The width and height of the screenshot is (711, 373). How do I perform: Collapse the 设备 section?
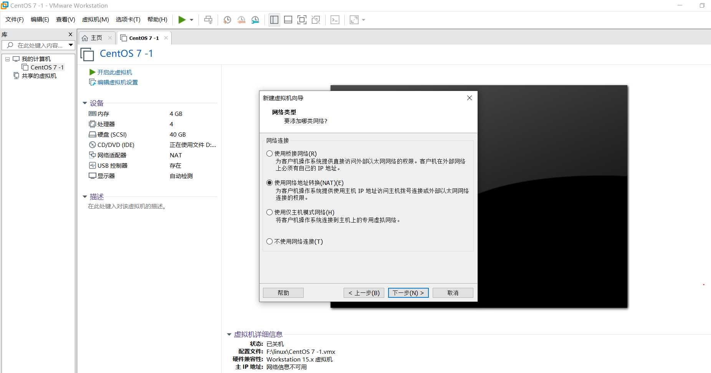[x=85, y=103]
